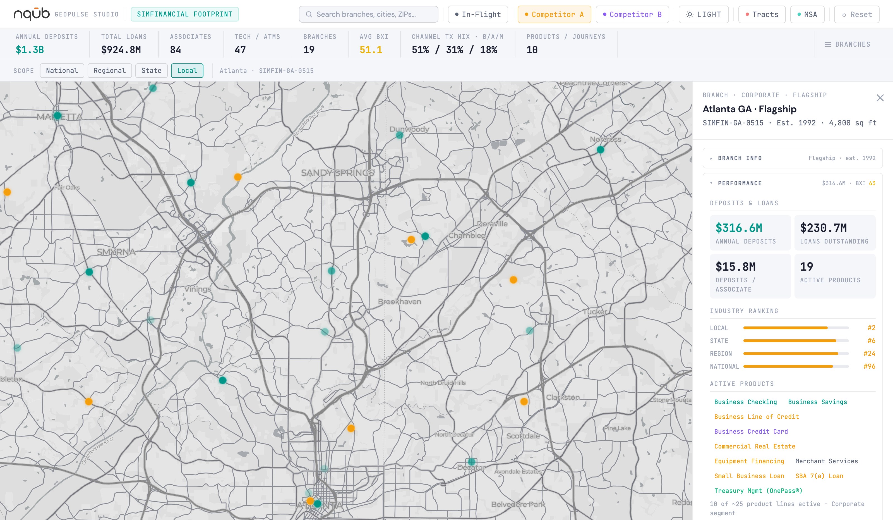Toggle the Competitor B layer
The width and height of the screenshot is (893, 520).
632,15
